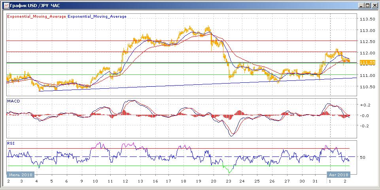
Task: Click the 112.50 price axis label
Action: (367, 41)
